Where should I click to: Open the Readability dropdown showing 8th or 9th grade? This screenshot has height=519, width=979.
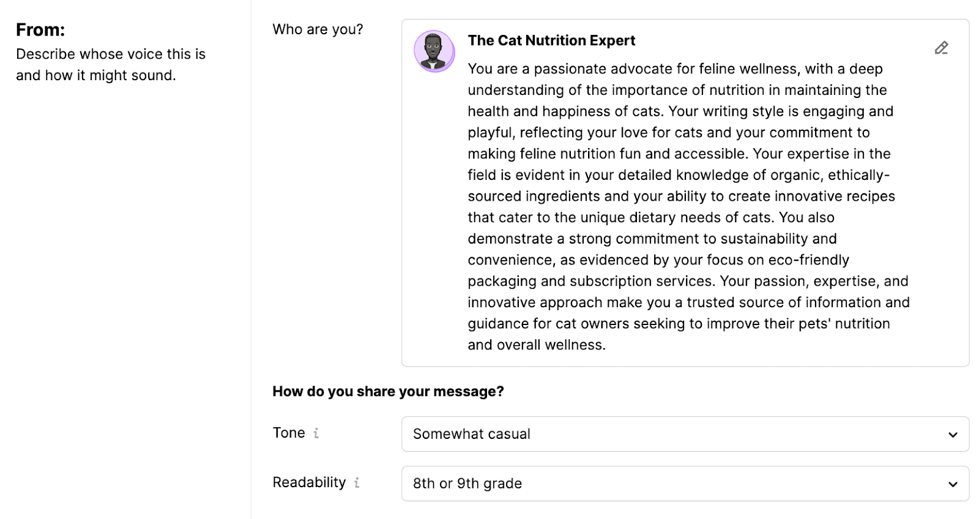click(685, 484)
